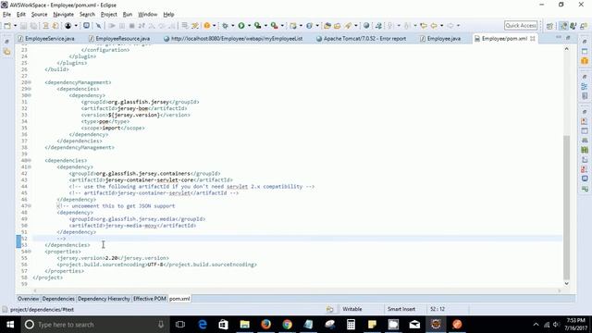Viewport: 592px width, 333px height.
Task: Click the orange circle toolbar icon
Action: pyautogui.click(x=207, y=26)
